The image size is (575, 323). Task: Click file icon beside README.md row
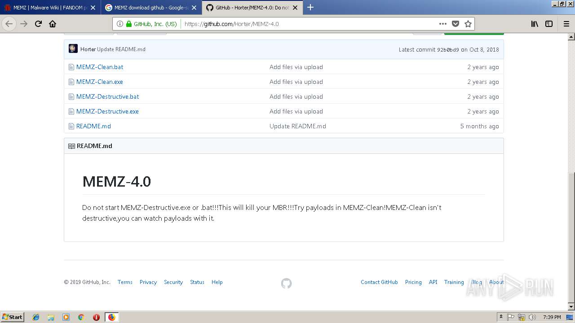coord(71,126)
